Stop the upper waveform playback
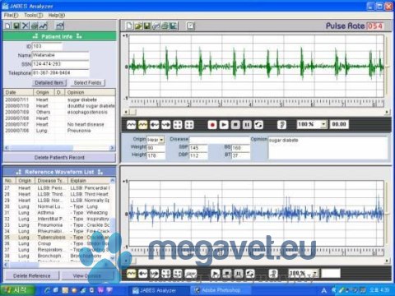Image resolution: width=395 pixels, height=296 pixels. tap(235, 125)
